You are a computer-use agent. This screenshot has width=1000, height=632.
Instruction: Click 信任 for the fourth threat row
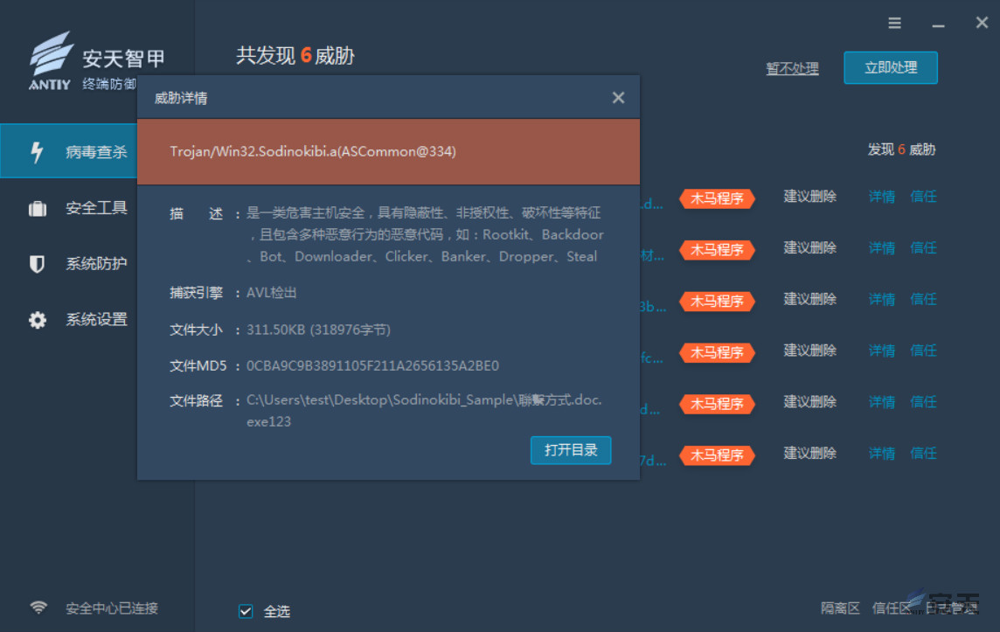pos(923,351)
